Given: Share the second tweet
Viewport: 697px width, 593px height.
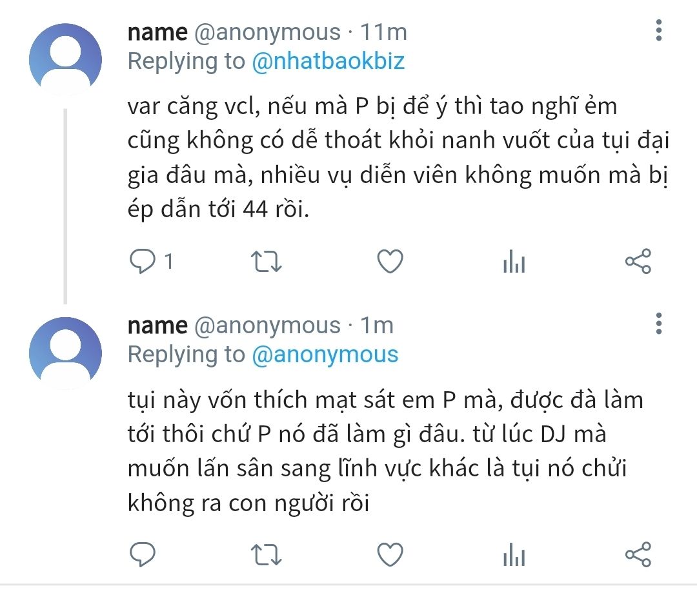Looking at the screenshot, I should point(638,554).
